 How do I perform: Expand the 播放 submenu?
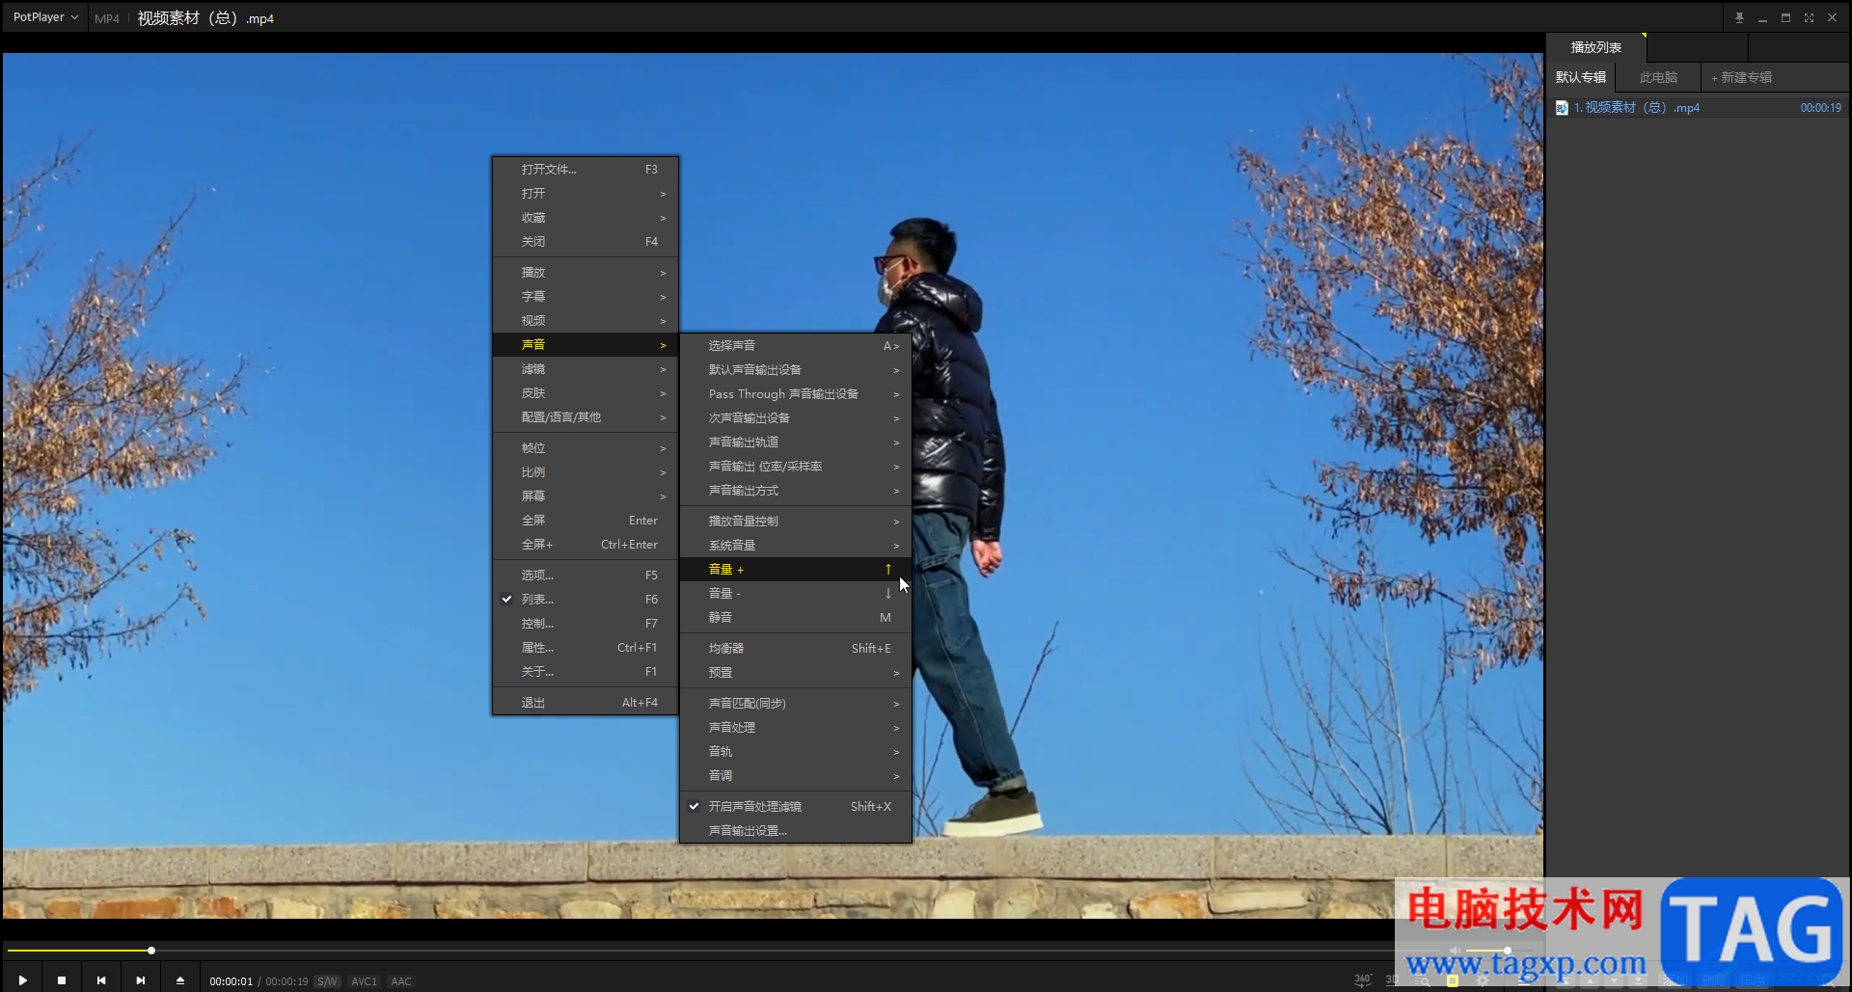[586, 273]
